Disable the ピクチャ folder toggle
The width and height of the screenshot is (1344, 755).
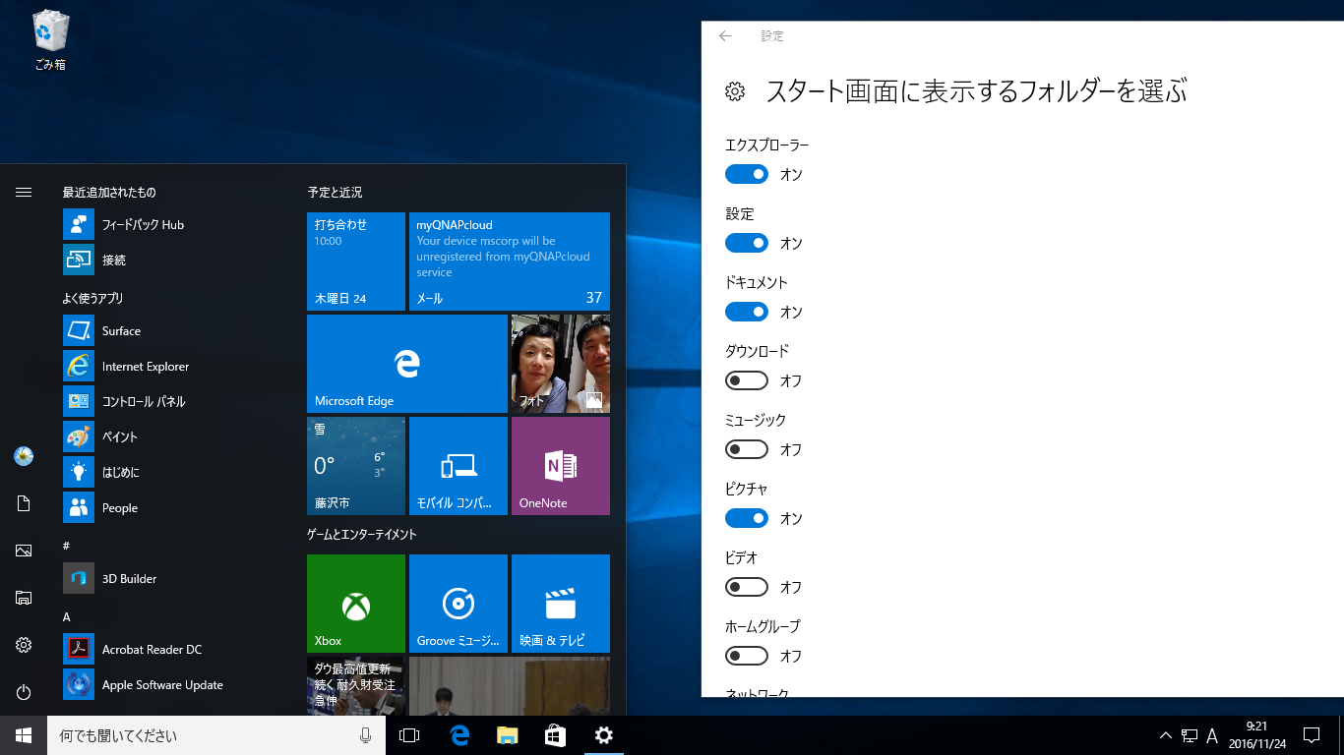(x=746, y=517)
